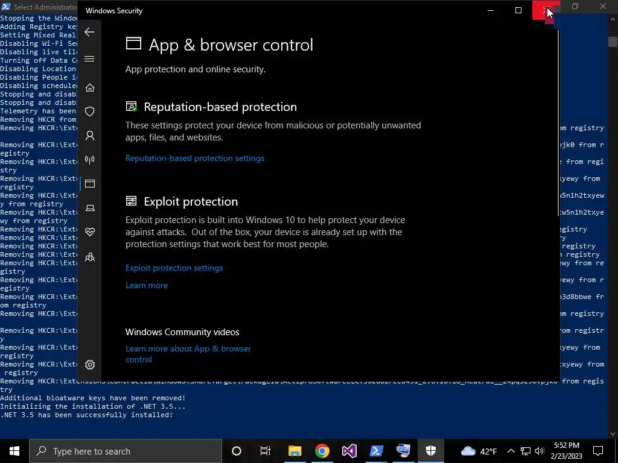Go back with the arrow in Windows Security

[89, 32]
